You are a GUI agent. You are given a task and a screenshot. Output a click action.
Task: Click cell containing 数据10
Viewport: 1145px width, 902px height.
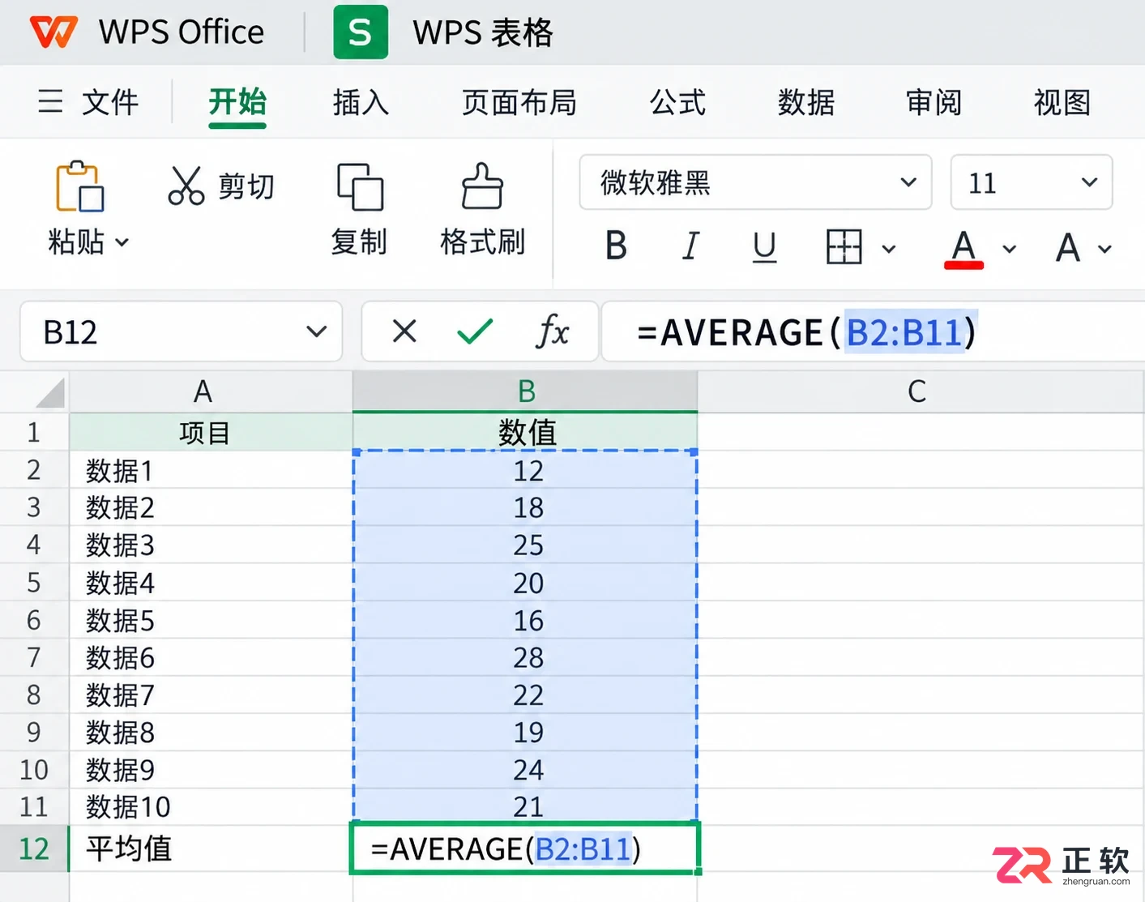click(x=211, y=807)
